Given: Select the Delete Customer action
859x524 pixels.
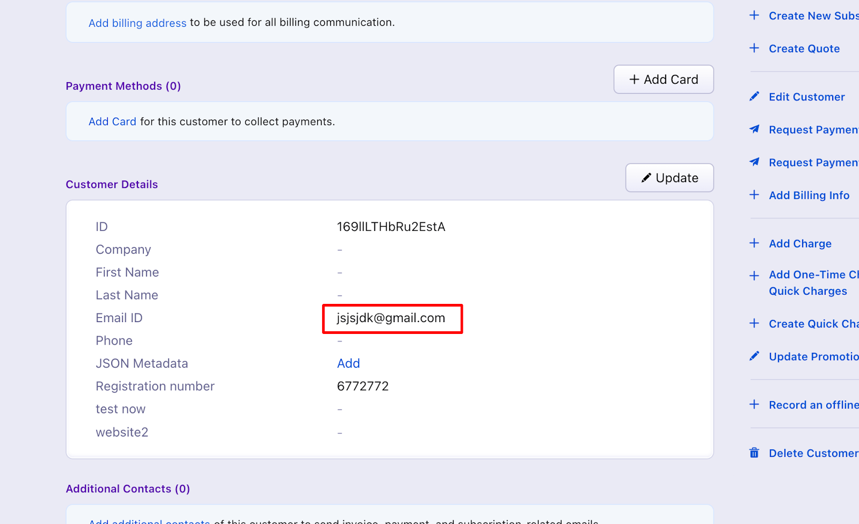Looking at the screenshot, I should pyautogui.click(x=813, y=453).
